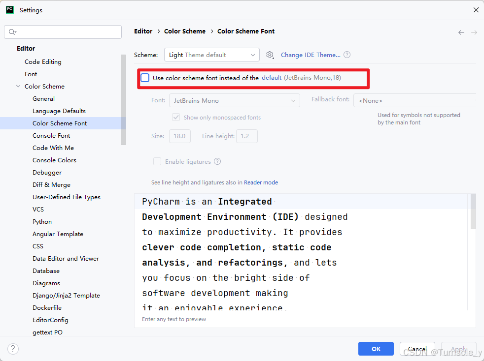Screen dimensions: 484x361
Task: Select Language Defaults in the tree
Action: (x=59, y=111)
